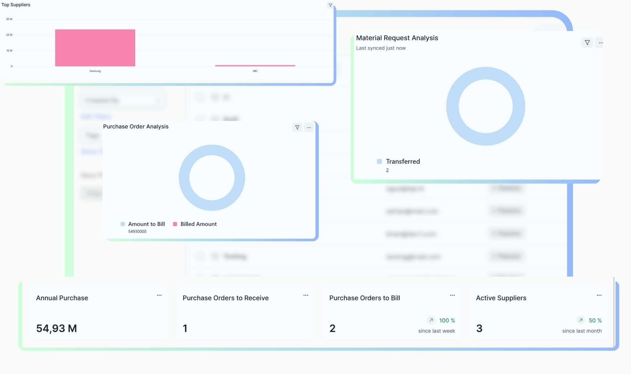Toggle the Amount to Bill legend item
The width and height of the screenshot is (631, 374).
click(146, 224)
